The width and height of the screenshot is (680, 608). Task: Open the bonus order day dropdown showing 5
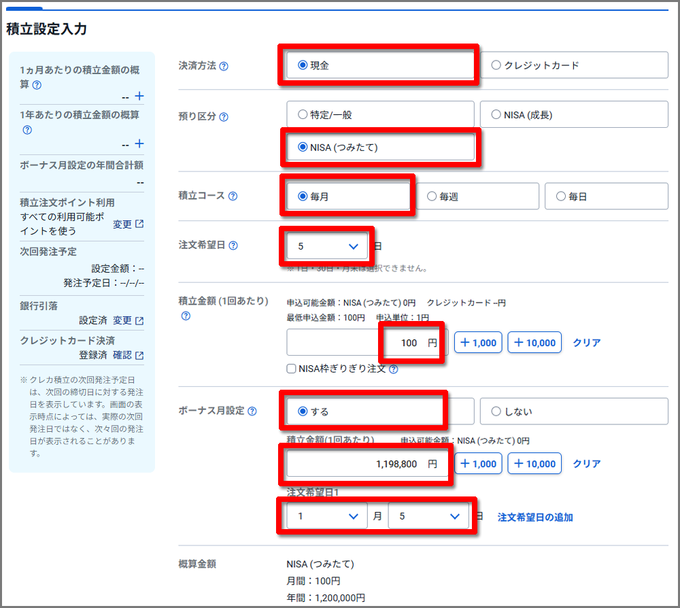[x=428, y=517]
